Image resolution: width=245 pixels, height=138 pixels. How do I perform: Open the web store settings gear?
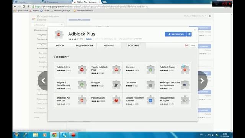click(210, 16)
